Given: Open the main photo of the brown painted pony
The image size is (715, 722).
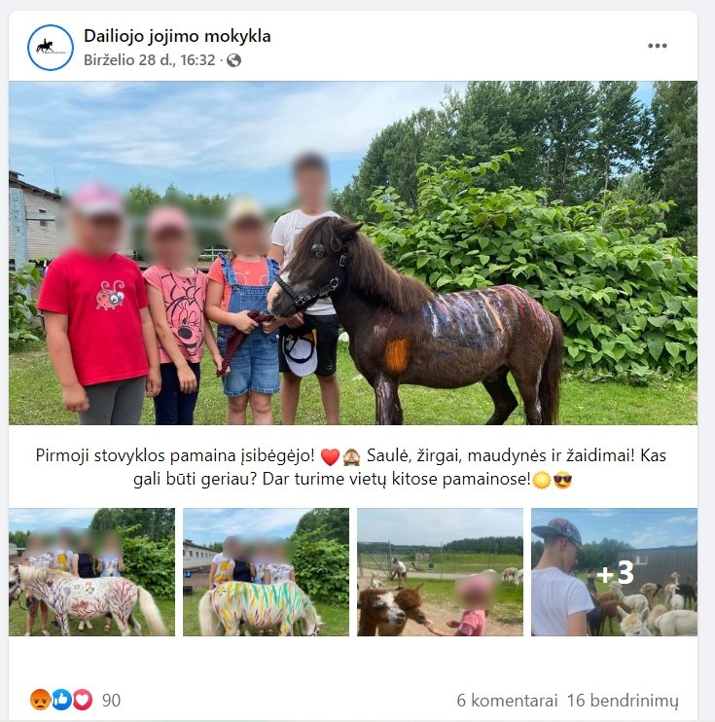Looking at the screenshot, I should (x=353, y=253).
